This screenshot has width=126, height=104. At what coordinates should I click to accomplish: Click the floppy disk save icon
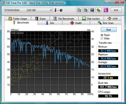coord(92,10)
